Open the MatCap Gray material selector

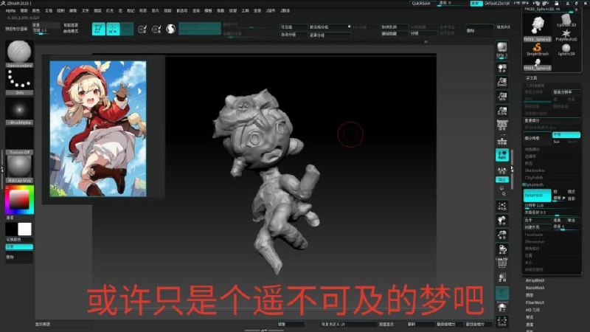tap(19, 170)
